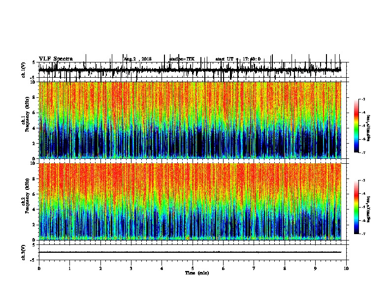Click the log(PSD) label beside ch.2 color bar
Viewport: 390px width, 301px height.
tap(369, 209)
